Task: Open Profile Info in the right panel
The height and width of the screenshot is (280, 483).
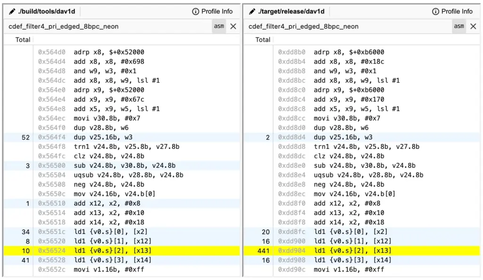Action: (452, 11)
